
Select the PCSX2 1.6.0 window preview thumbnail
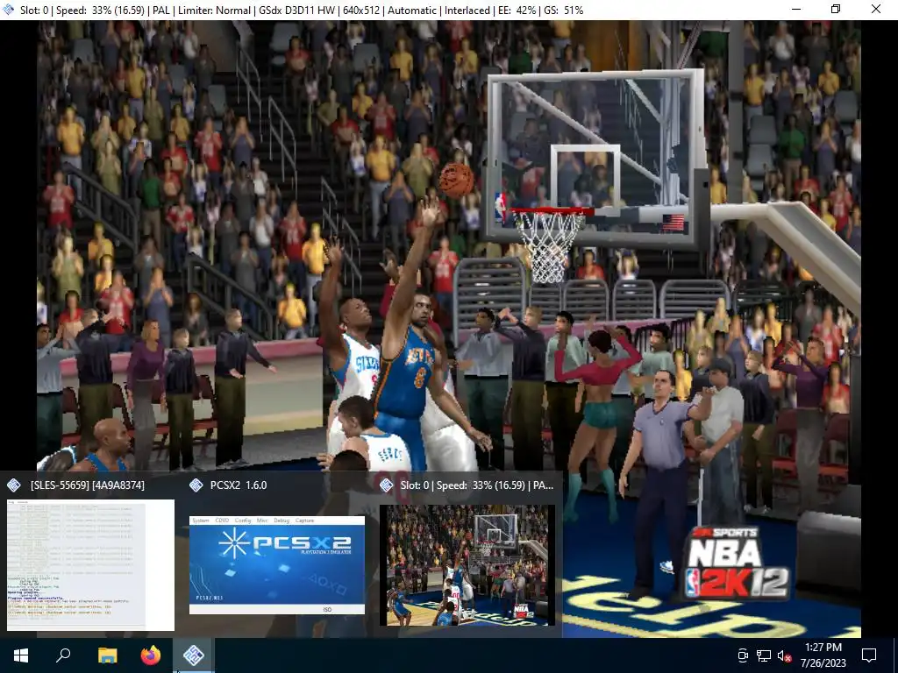[x=277, y=565]
